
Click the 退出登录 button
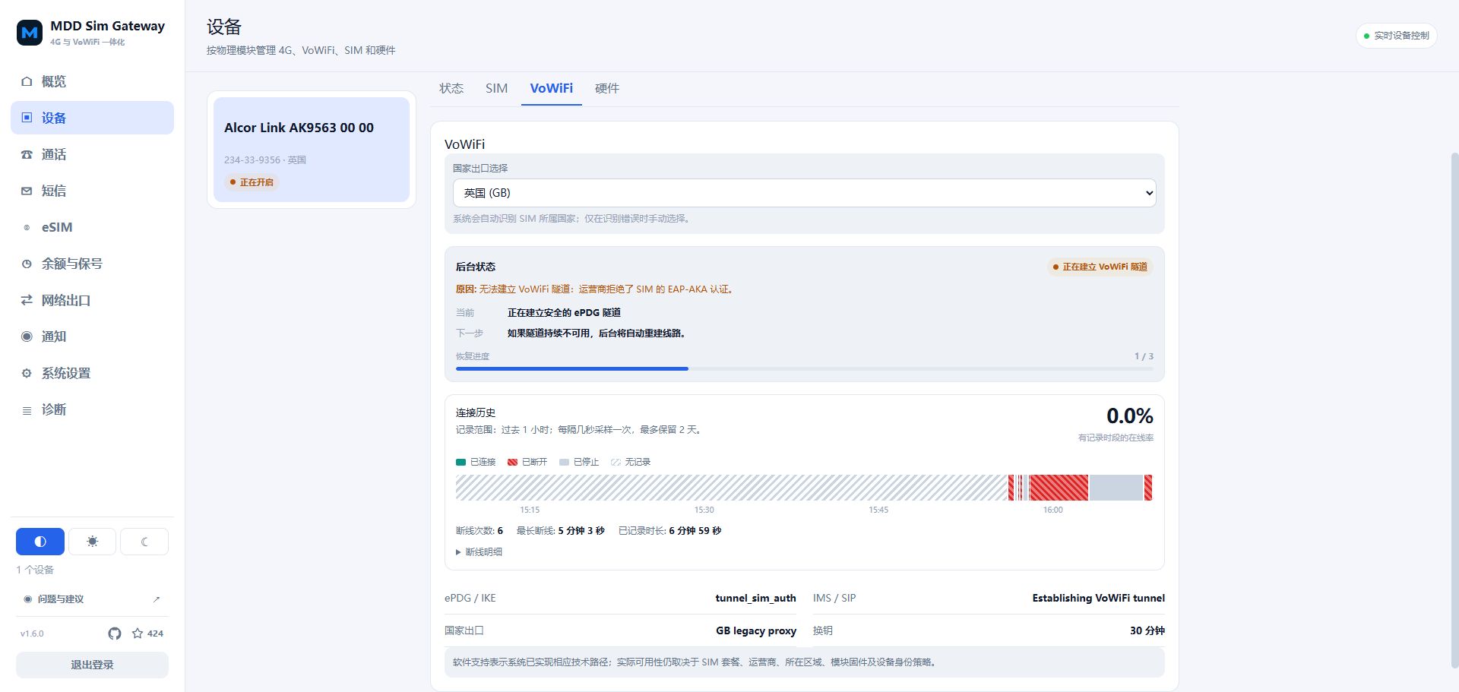pos(92,665)
